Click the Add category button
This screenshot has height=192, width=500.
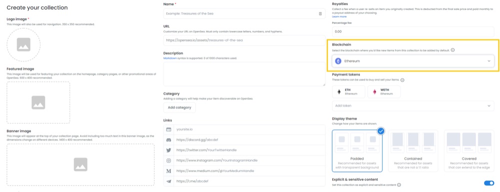(x=179, y=107)
